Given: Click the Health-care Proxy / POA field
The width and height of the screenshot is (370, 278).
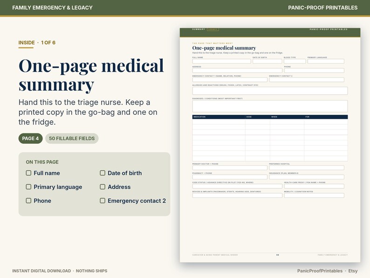Looking at the screenshot, I should pyautogui.click(x=314, y=186).
